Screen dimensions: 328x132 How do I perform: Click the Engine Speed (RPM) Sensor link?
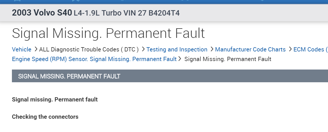pos(94,59)
